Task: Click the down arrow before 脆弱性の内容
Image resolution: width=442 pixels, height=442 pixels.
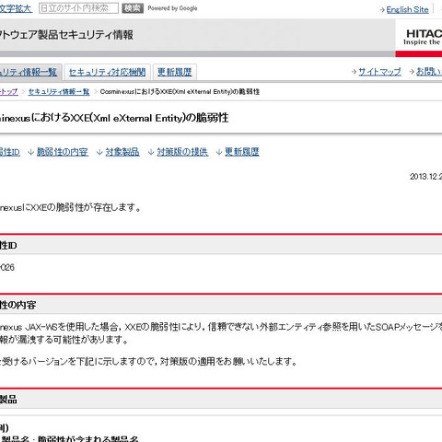Action: point(30,152)
